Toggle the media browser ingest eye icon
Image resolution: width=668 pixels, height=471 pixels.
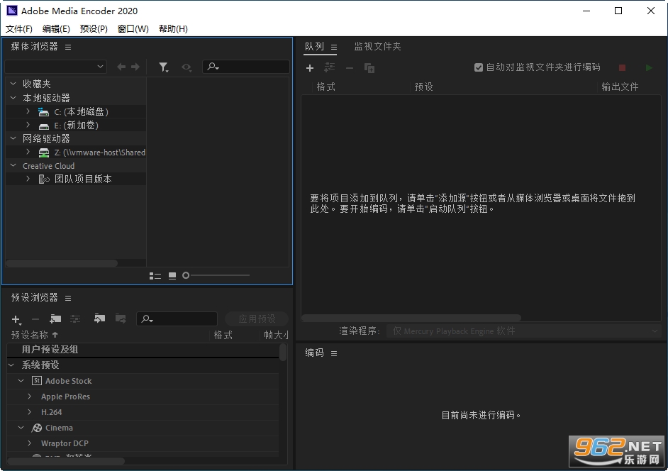187,67
